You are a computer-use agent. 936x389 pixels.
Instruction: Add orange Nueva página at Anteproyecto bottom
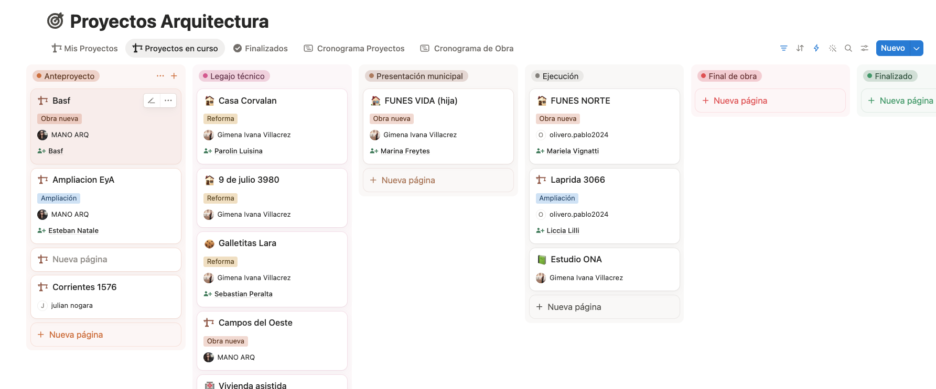[106, 335]
